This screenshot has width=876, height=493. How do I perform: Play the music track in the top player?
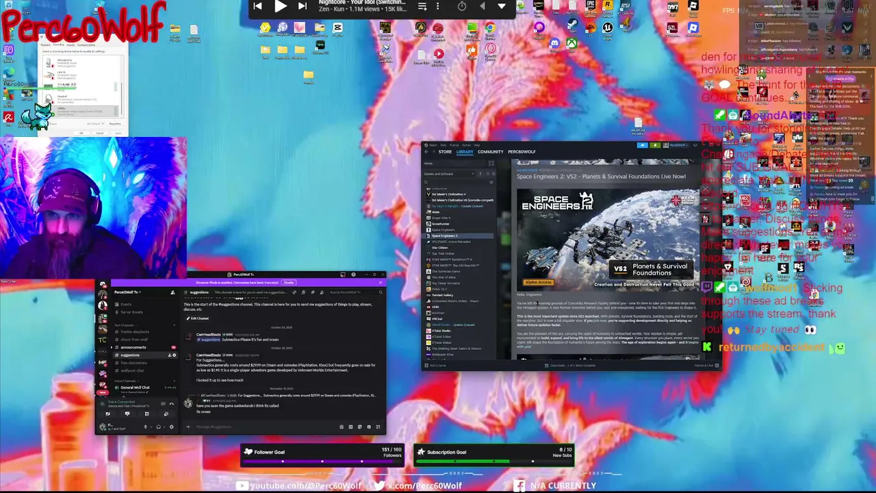point(280,6)
